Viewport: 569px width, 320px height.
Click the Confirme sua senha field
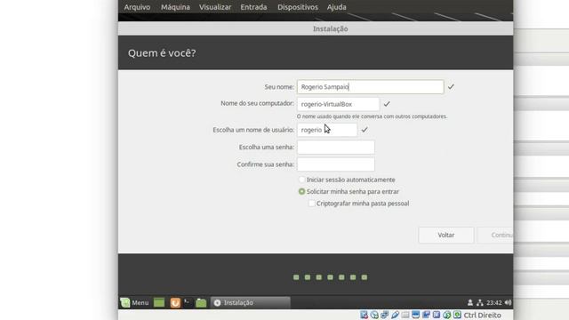click(x=336, y=164)
